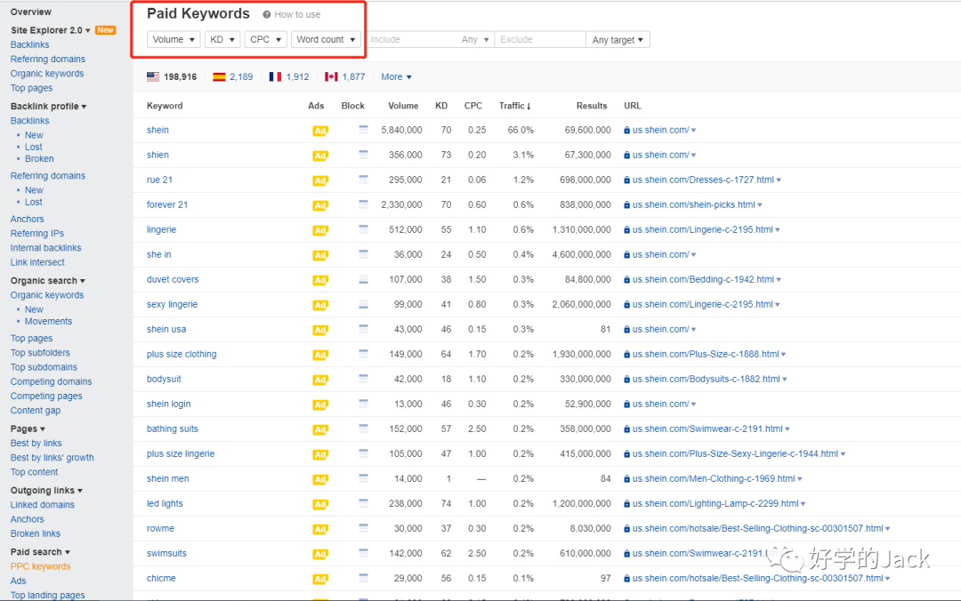Sort the table by Traffic column
The image size is (961, 601).
(515, 106)
